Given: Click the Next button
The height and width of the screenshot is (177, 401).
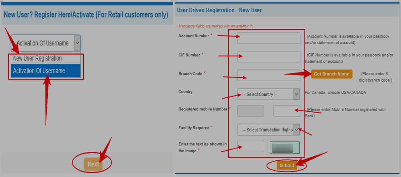Looking at the screenshot, I should pos(93,164).
